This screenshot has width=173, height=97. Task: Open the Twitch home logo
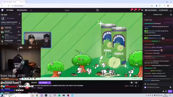pos(2,10)
